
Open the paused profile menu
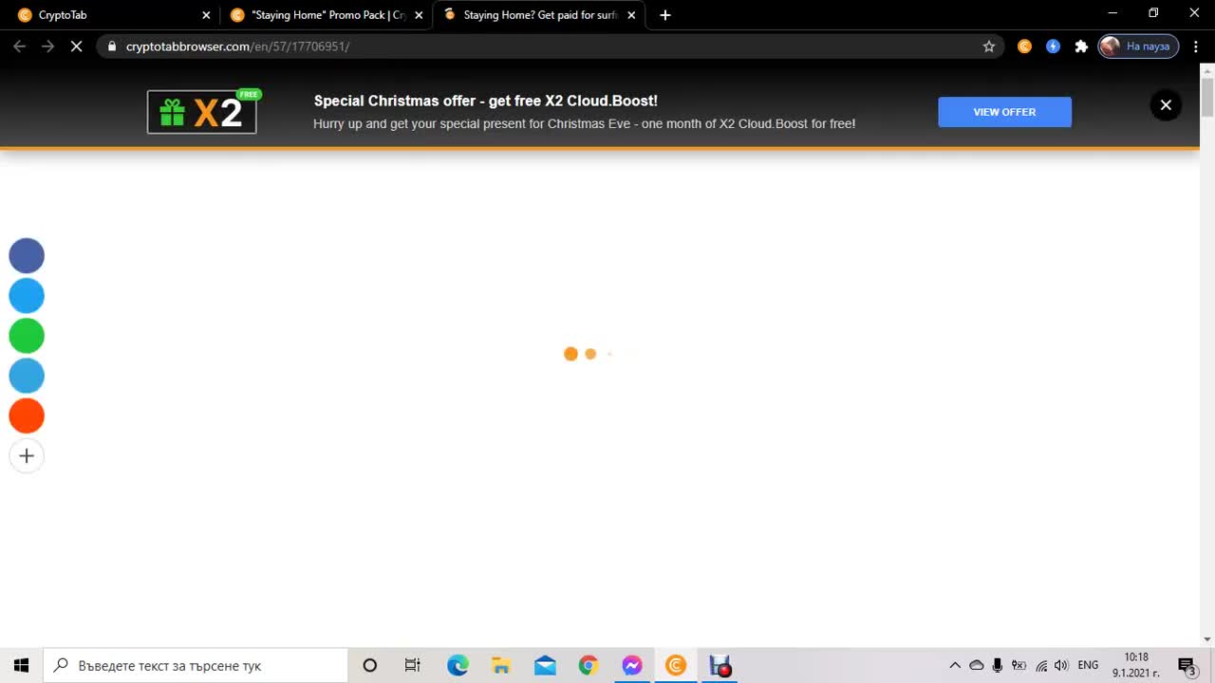(1138, 46)
